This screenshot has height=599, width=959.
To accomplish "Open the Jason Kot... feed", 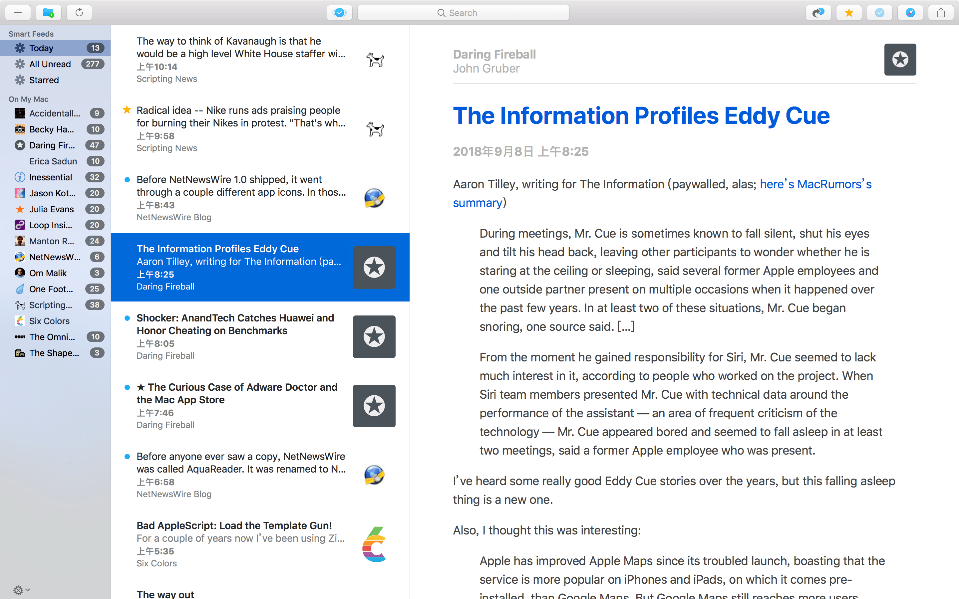I will (56, 193).
